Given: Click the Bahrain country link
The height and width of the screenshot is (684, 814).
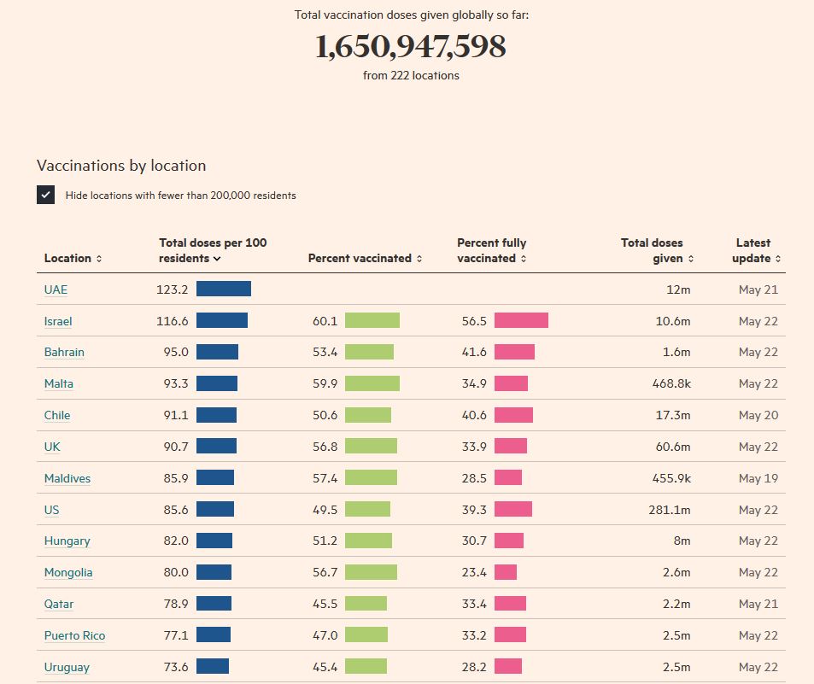Looking at the screenshot, I should 64,353.
